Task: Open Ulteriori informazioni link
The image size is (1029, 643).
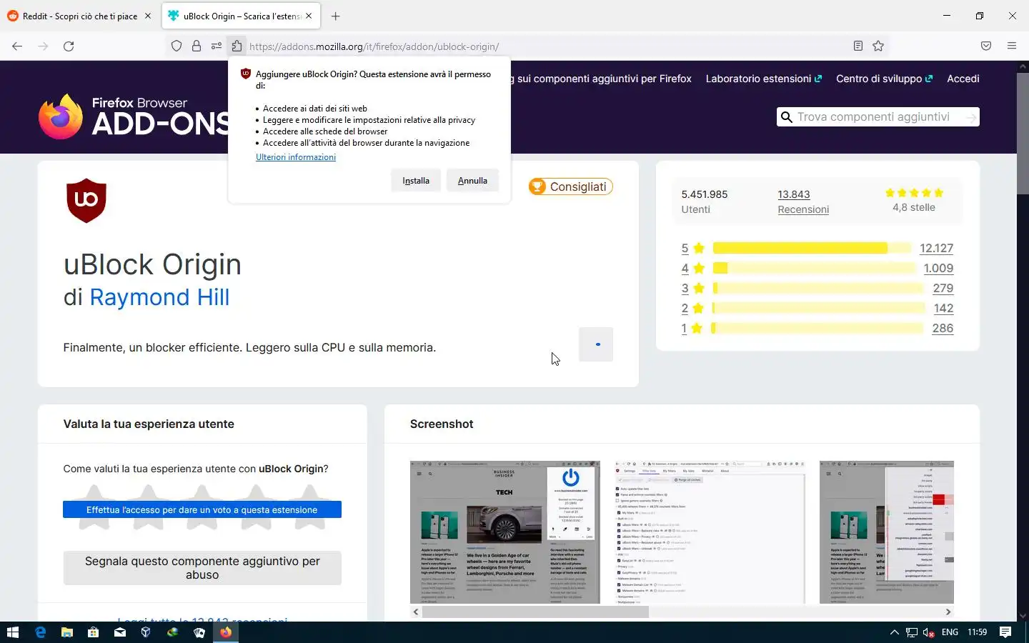Action: tap(296, 157)
